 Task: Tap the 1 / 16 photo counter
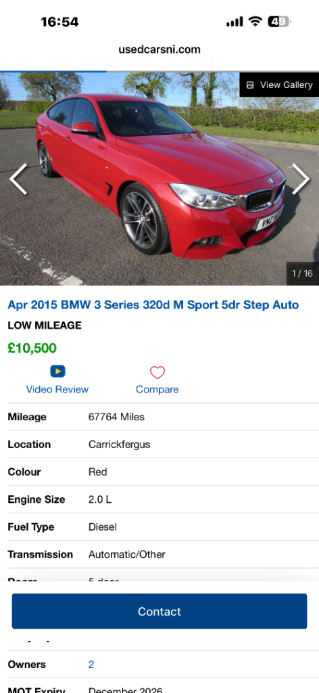click(x=302, y=273)
